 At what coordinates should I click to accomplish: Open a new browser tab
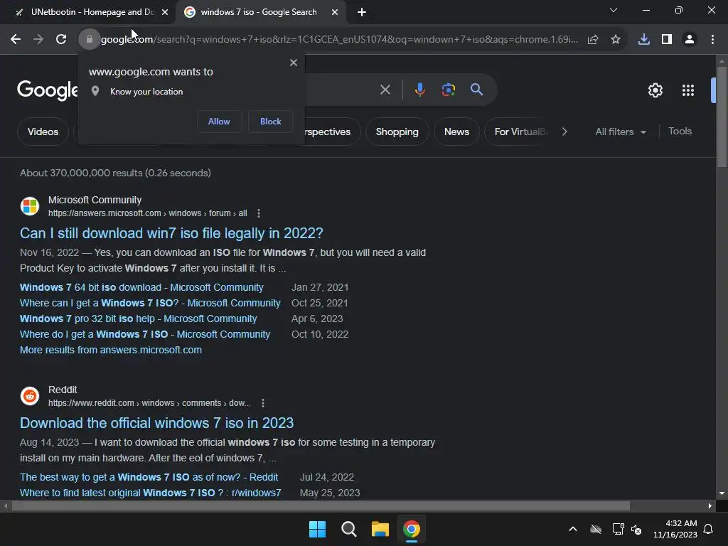pyautogui.click(x=362, y=13)
